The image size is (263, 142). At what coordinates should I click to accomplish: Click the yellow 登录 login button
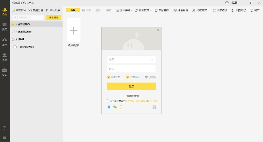tap(132, 86)
